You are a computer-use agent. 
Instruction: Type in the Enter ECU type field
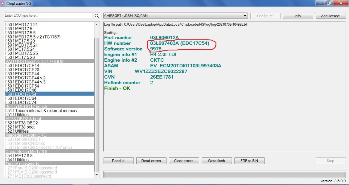point(48,16)
